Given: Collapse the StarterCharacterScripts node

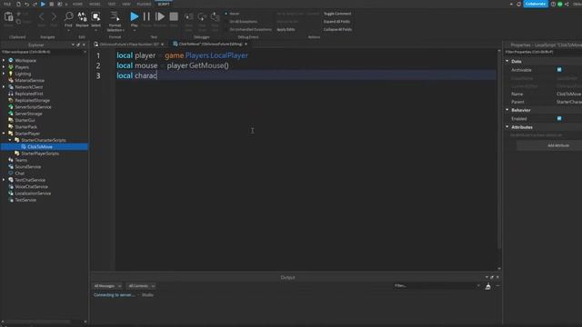Looking at the screenshot, I should point(10,140).
